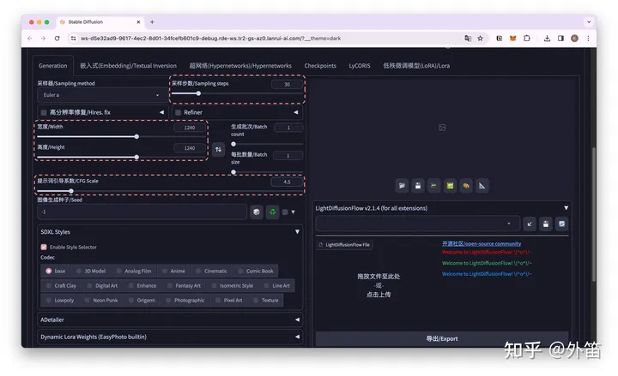618x376 pixels.
Task: Enable the Refiner checkbox
Action: (x=179, y=112)
